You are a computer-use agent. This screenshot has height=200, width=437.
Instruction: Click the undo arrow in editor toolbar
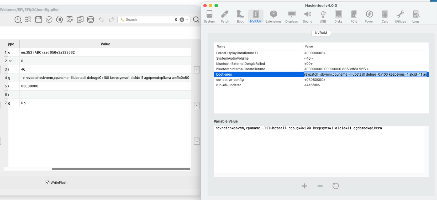(101, 20)
